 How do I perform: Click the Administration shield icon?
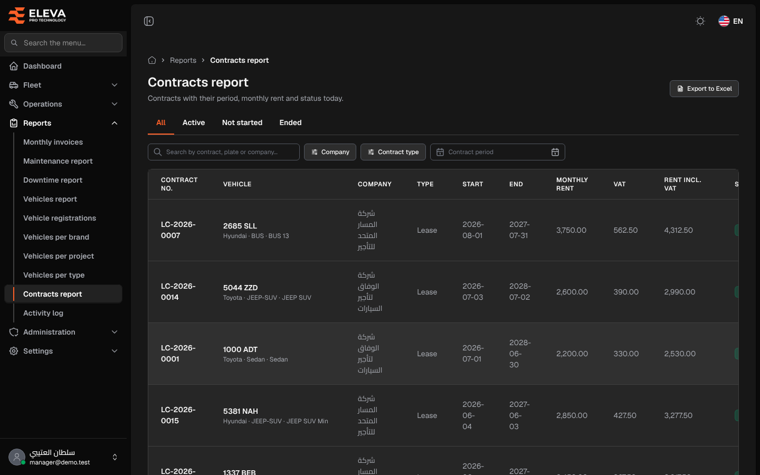coord(14,332)
